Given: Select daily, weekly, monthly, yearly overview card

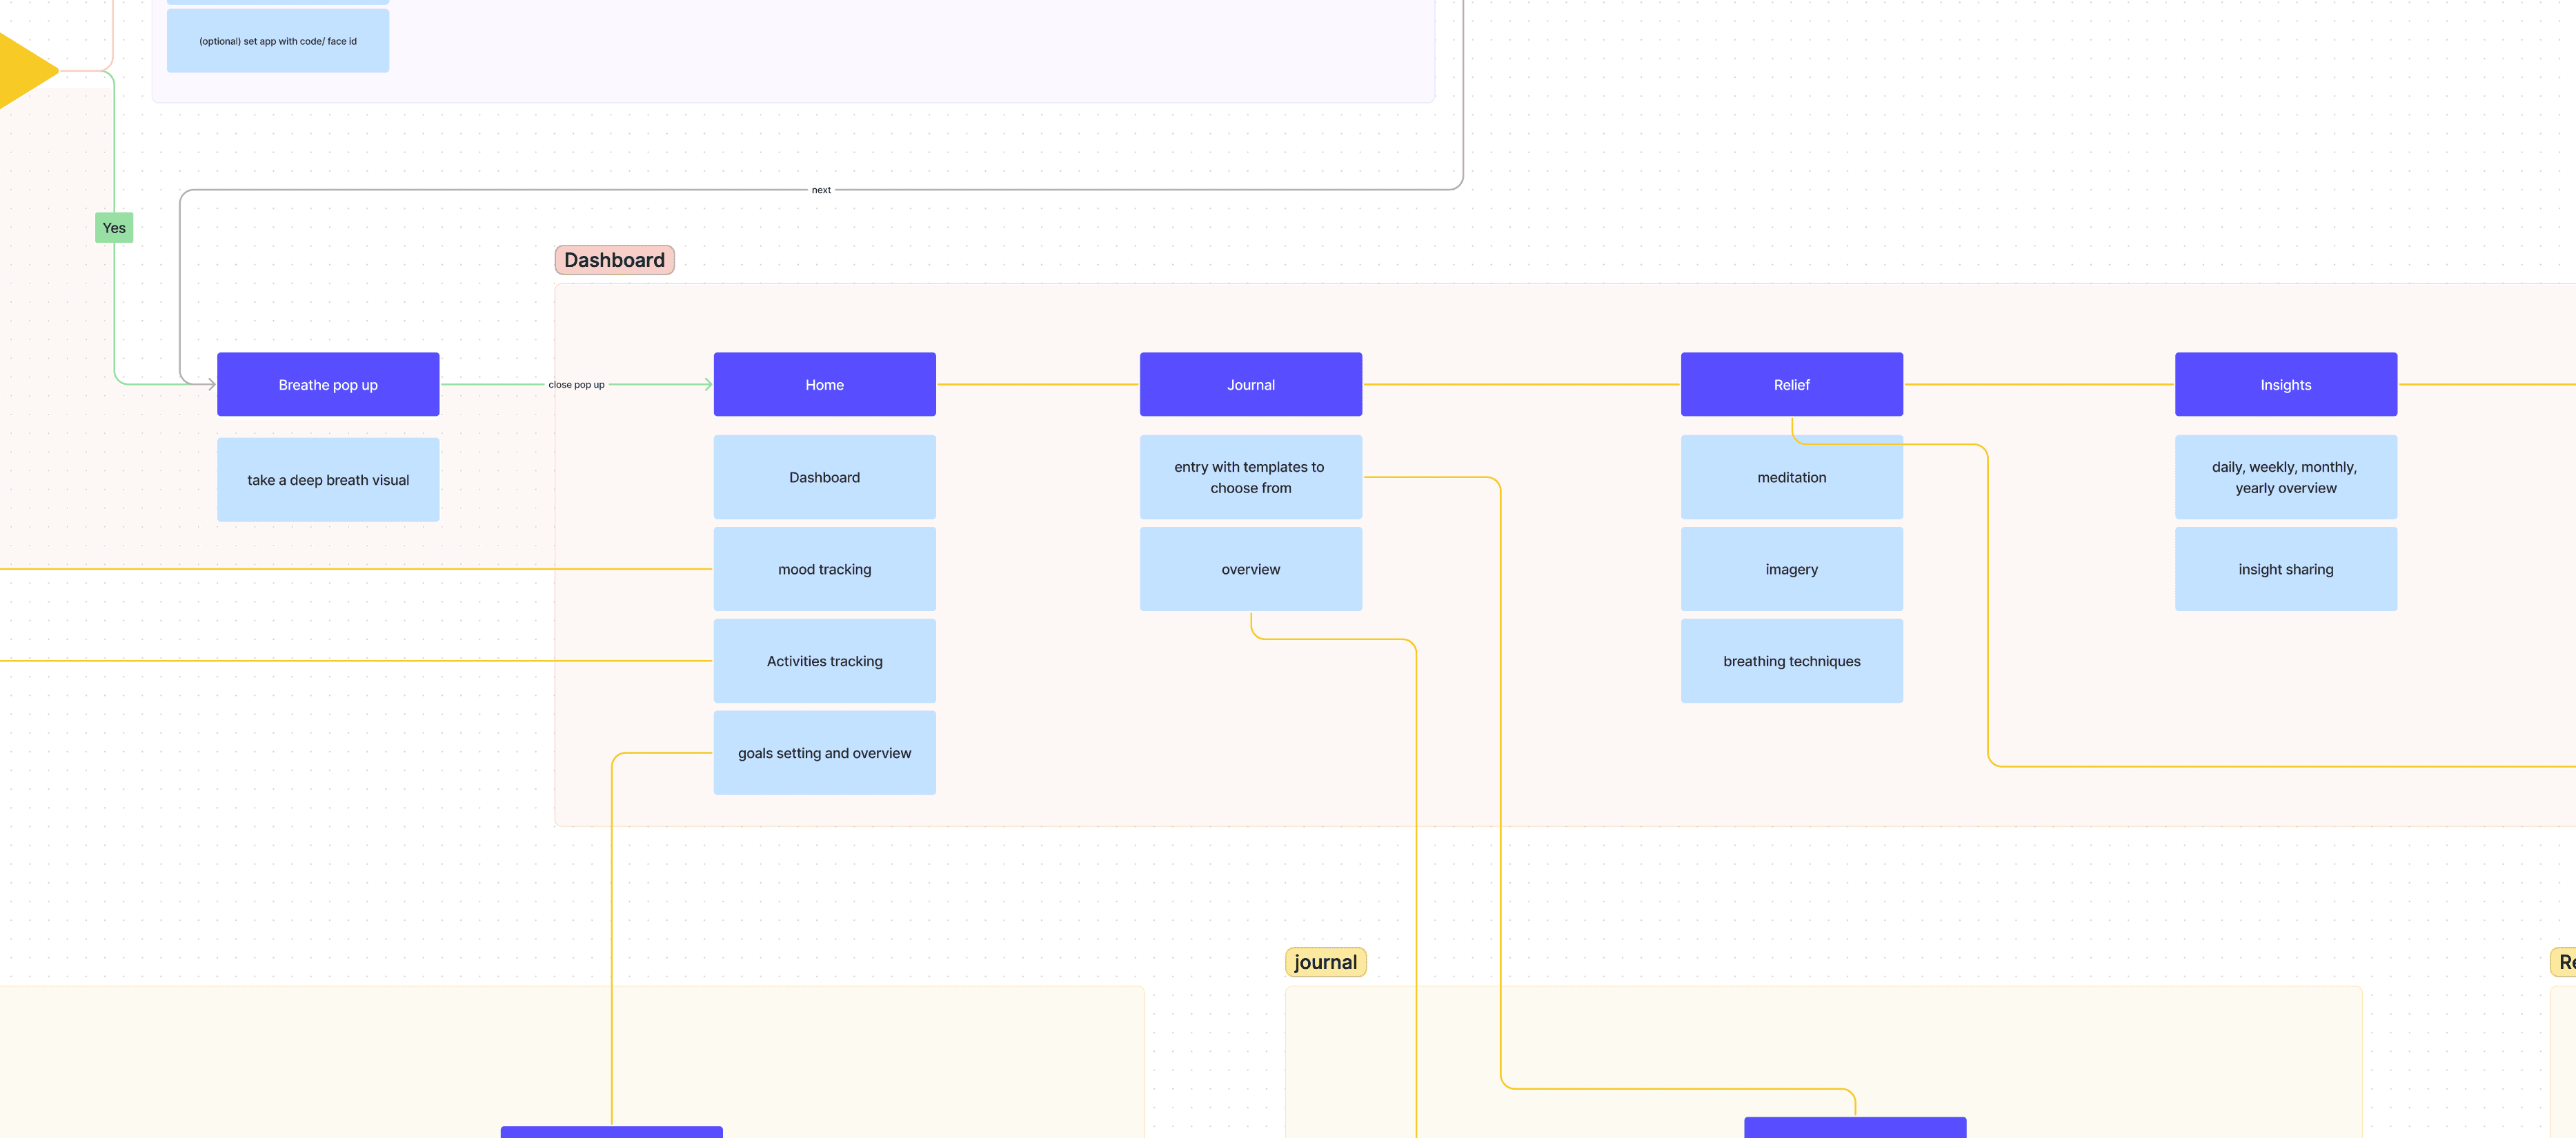Looking at the screenshot, I should [x=2285, y=477].
